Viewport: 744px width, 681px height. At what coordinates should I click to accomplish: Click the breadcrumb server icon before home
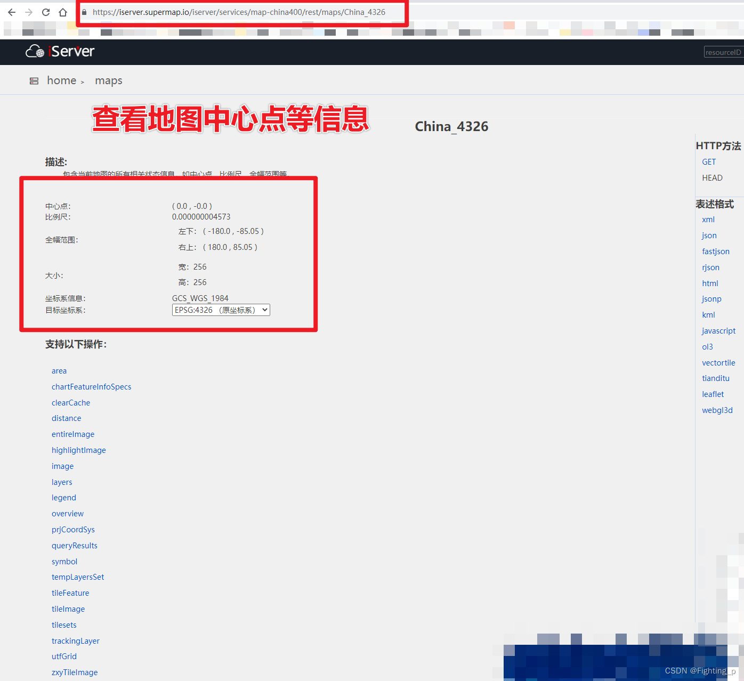point(34,81)
